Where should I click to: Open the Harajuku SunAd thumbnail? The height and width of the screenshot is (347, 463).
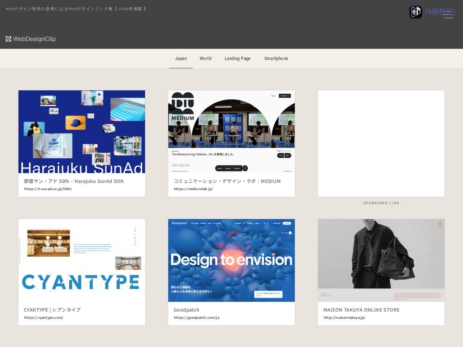point(82,132)
